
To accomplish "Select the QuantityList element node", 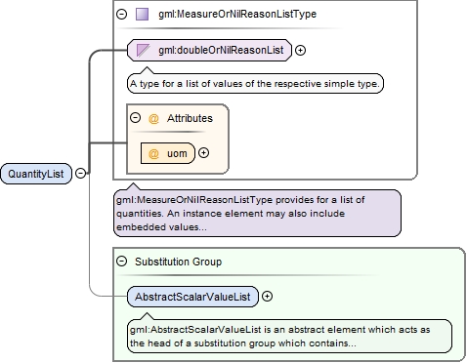I will (x=36, y=174).
